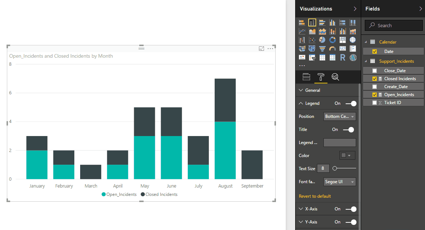Select the KPI visualization
The width and height of the screenshot is (425, 230).
click(x=302, y=57)
